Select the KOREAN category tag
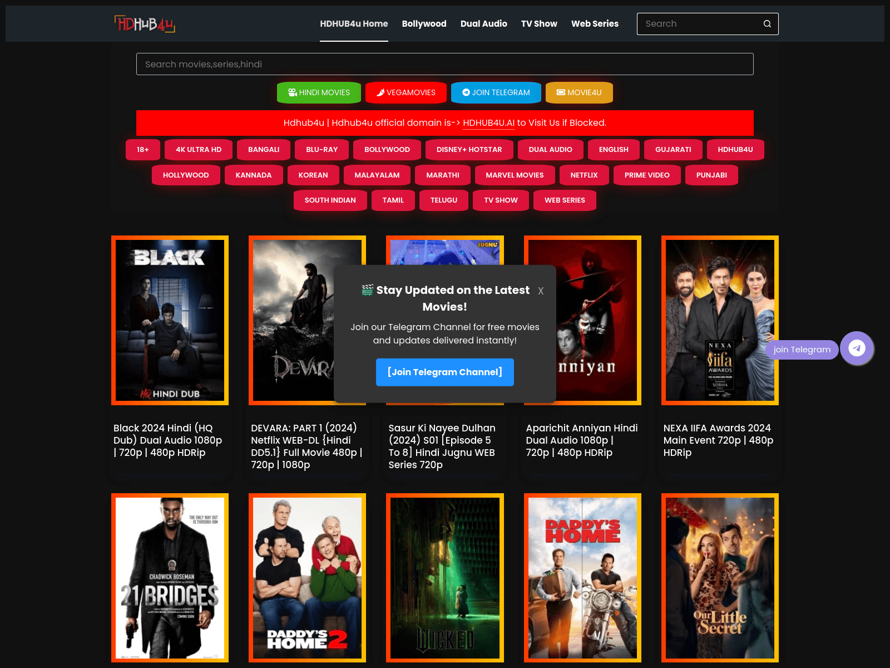 (x=313, y=175)
